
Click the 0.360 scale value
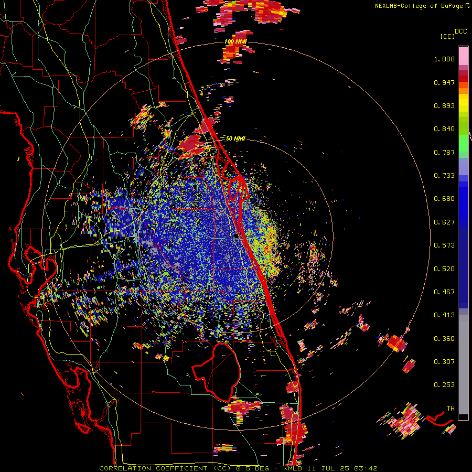click(444, 339)
